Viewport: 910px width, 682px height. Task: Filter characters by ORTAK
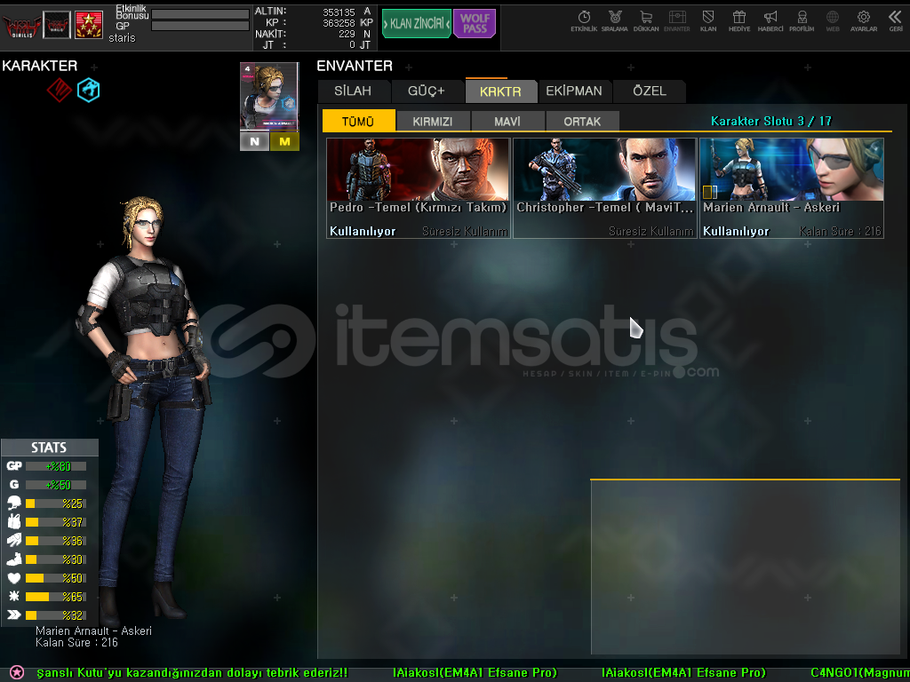click(x=582, y=121)
